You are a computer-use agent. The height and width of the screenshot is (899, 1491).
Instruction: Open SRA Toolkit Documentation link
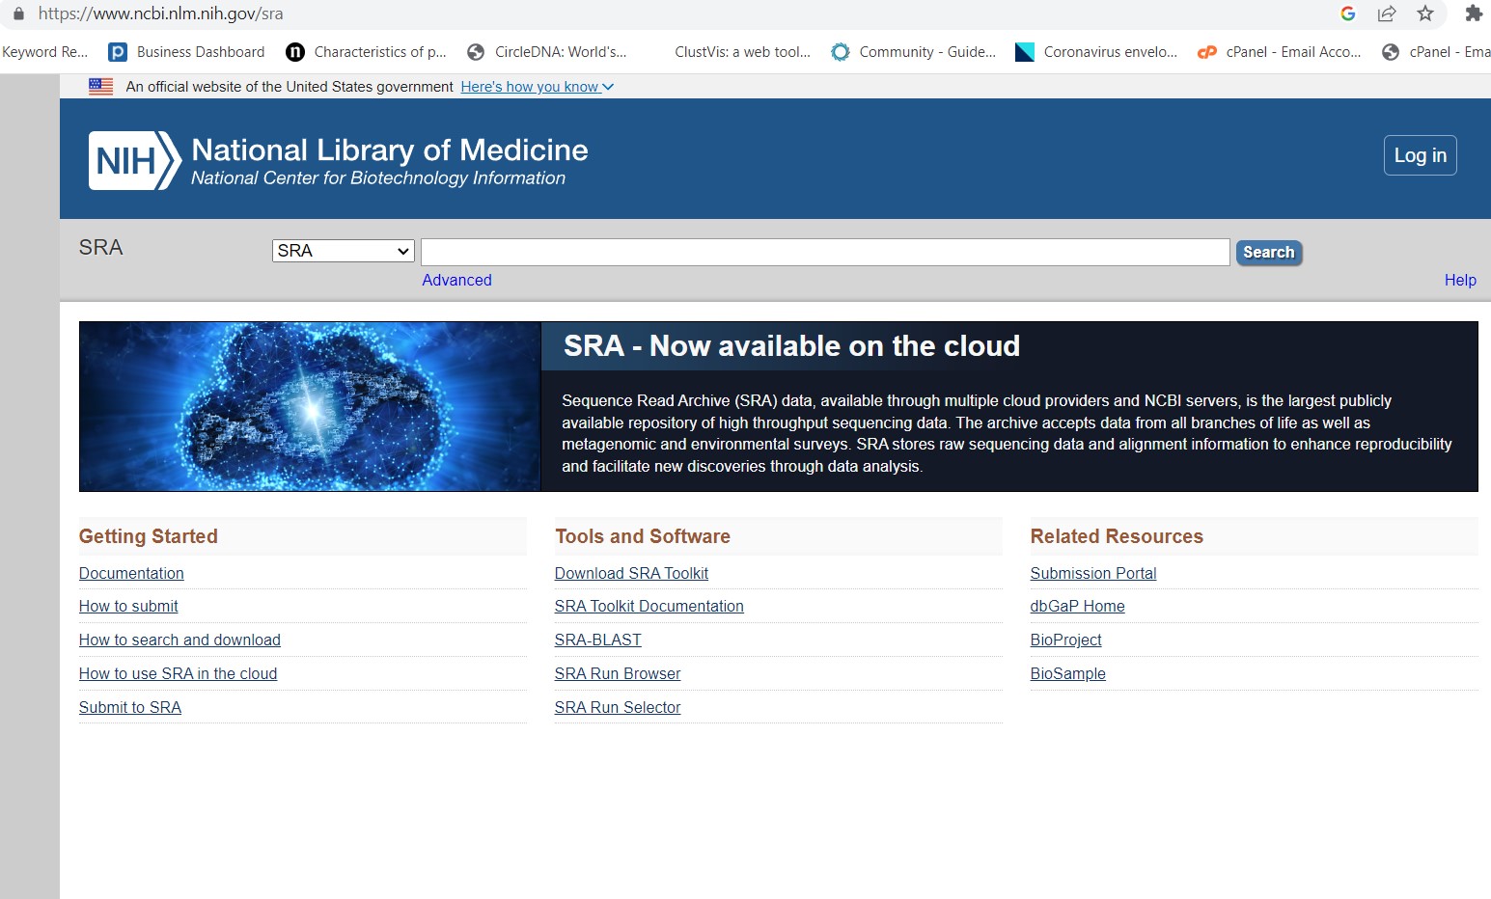(649, 606)
